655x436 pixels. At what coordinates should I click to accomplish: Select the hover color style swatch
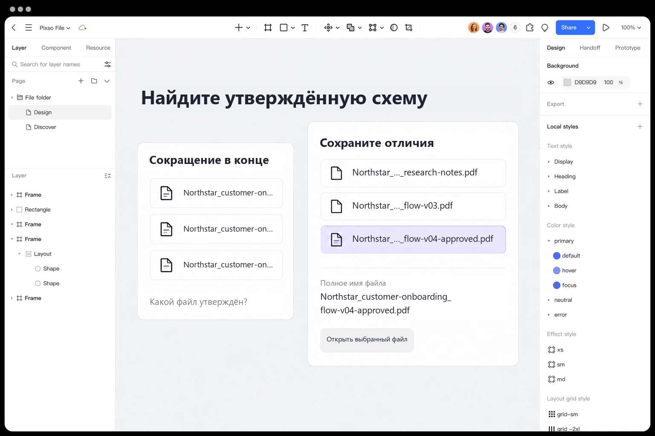pyautogui.click(x=556, y=270)
